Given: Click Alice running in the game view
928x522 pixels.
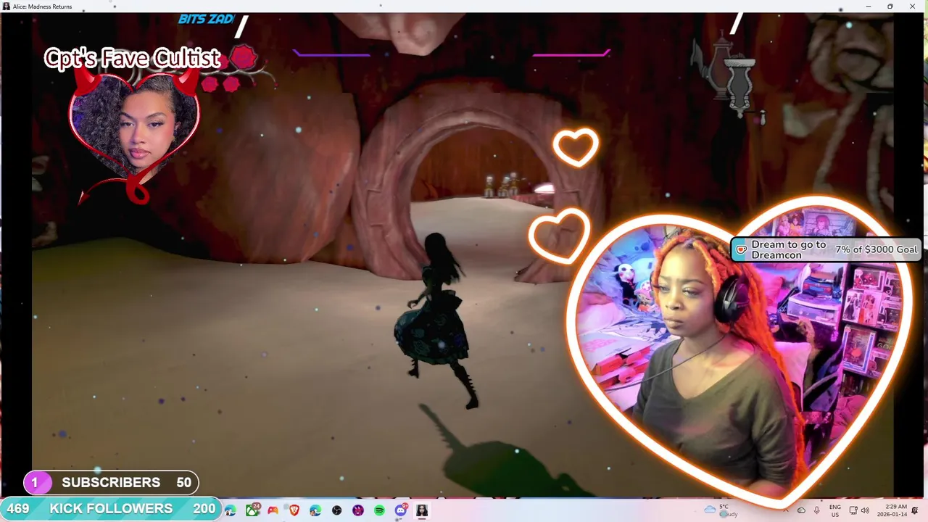Looking at the screenshot, I should point(435,319).
